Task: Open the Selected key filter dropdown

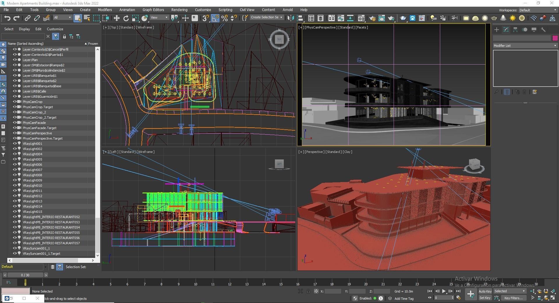Action: click(510, 291)
